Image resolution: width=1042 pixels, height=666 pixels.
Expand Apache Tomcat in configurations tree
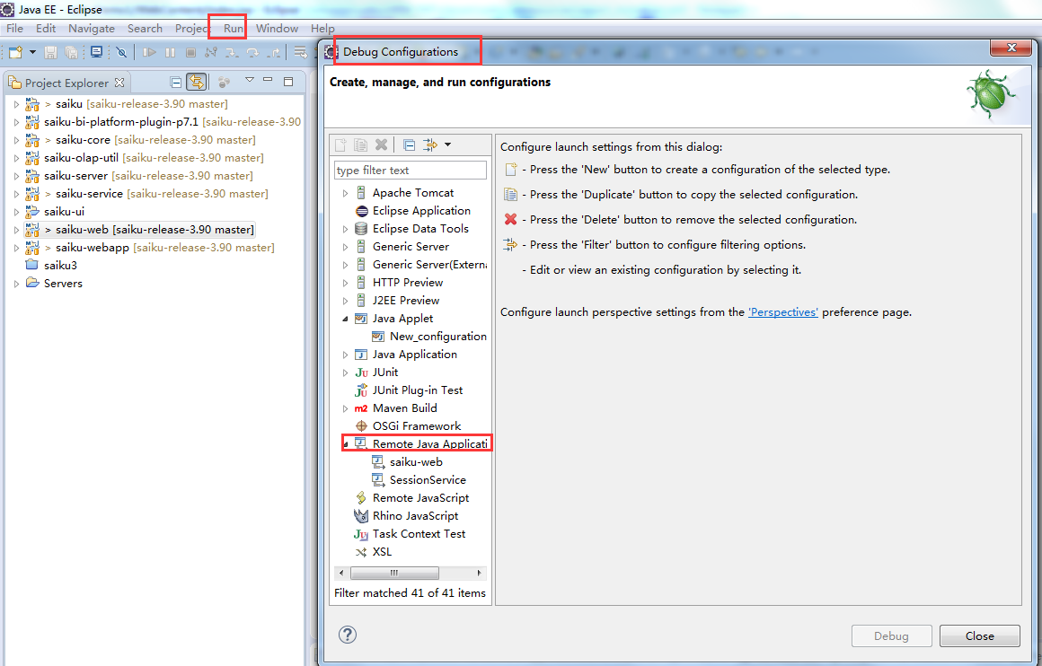(345, 193)
